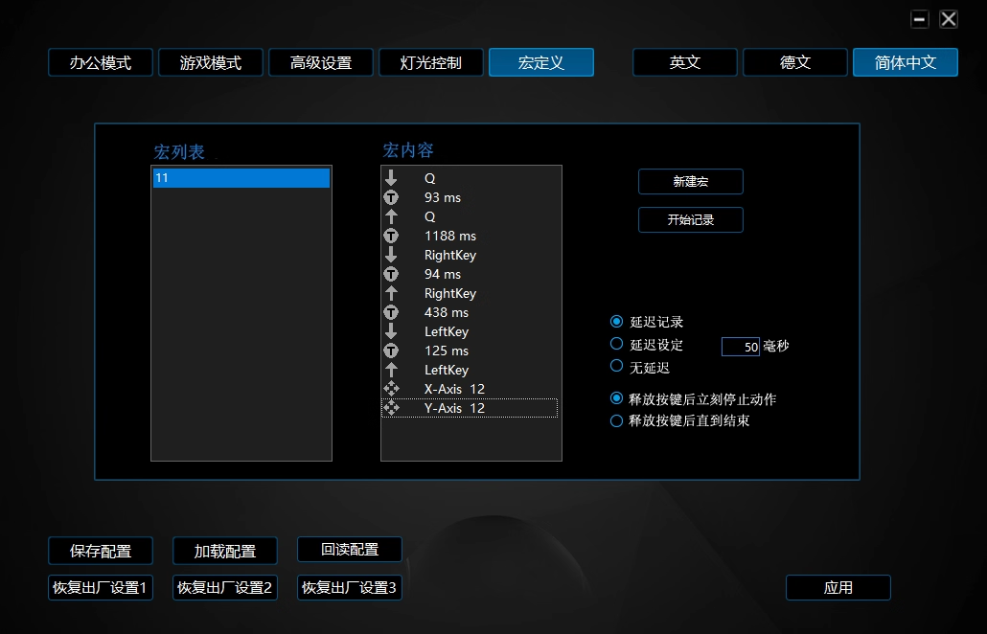Viewport: 987px width, 634px height.
Task: Select the 宏定义 tab
Action: click(541, 62)
